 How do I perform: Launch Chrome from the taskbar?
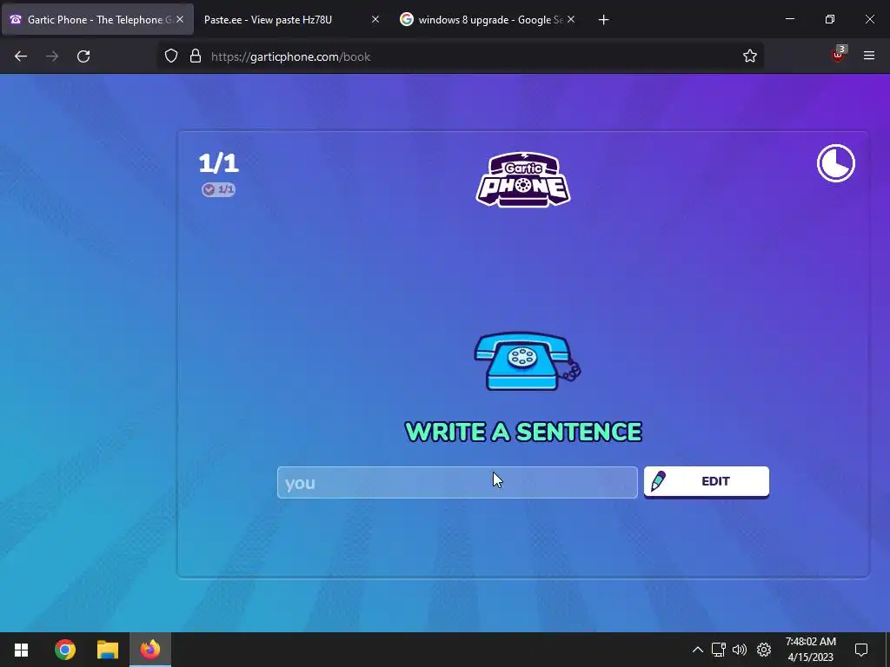coord(64,650)
